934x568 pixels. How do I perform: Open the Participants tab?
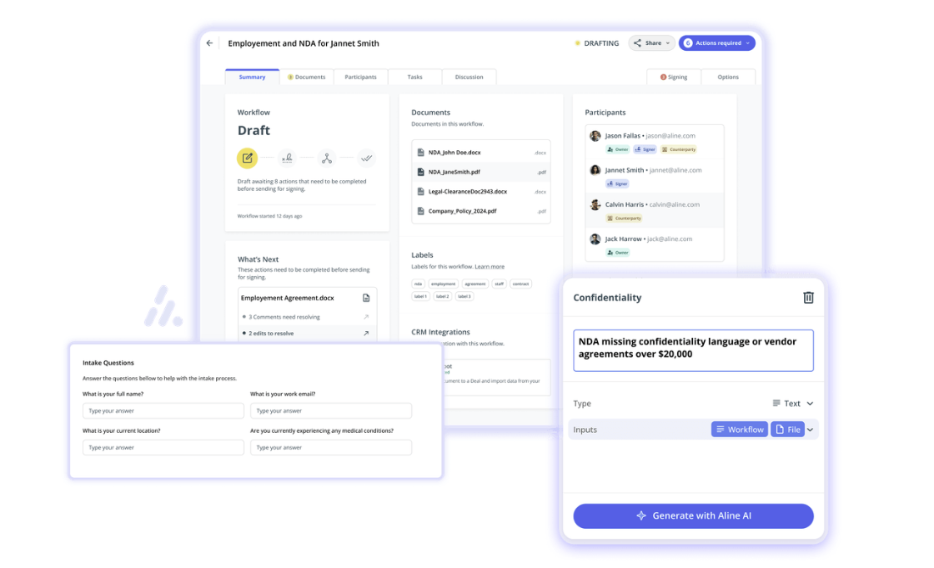coord(360,77)
